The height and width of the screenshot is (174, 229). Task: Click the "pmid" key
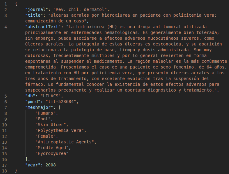[33, 102]
